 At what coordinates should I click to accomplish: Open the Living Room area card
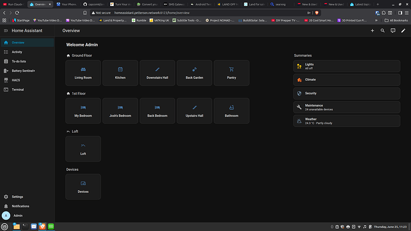(x=83, y=73)
